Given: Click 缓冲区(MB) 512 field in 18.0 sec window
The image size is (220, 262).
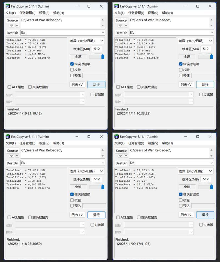Looking at the screenshot, I should point(97,49).
